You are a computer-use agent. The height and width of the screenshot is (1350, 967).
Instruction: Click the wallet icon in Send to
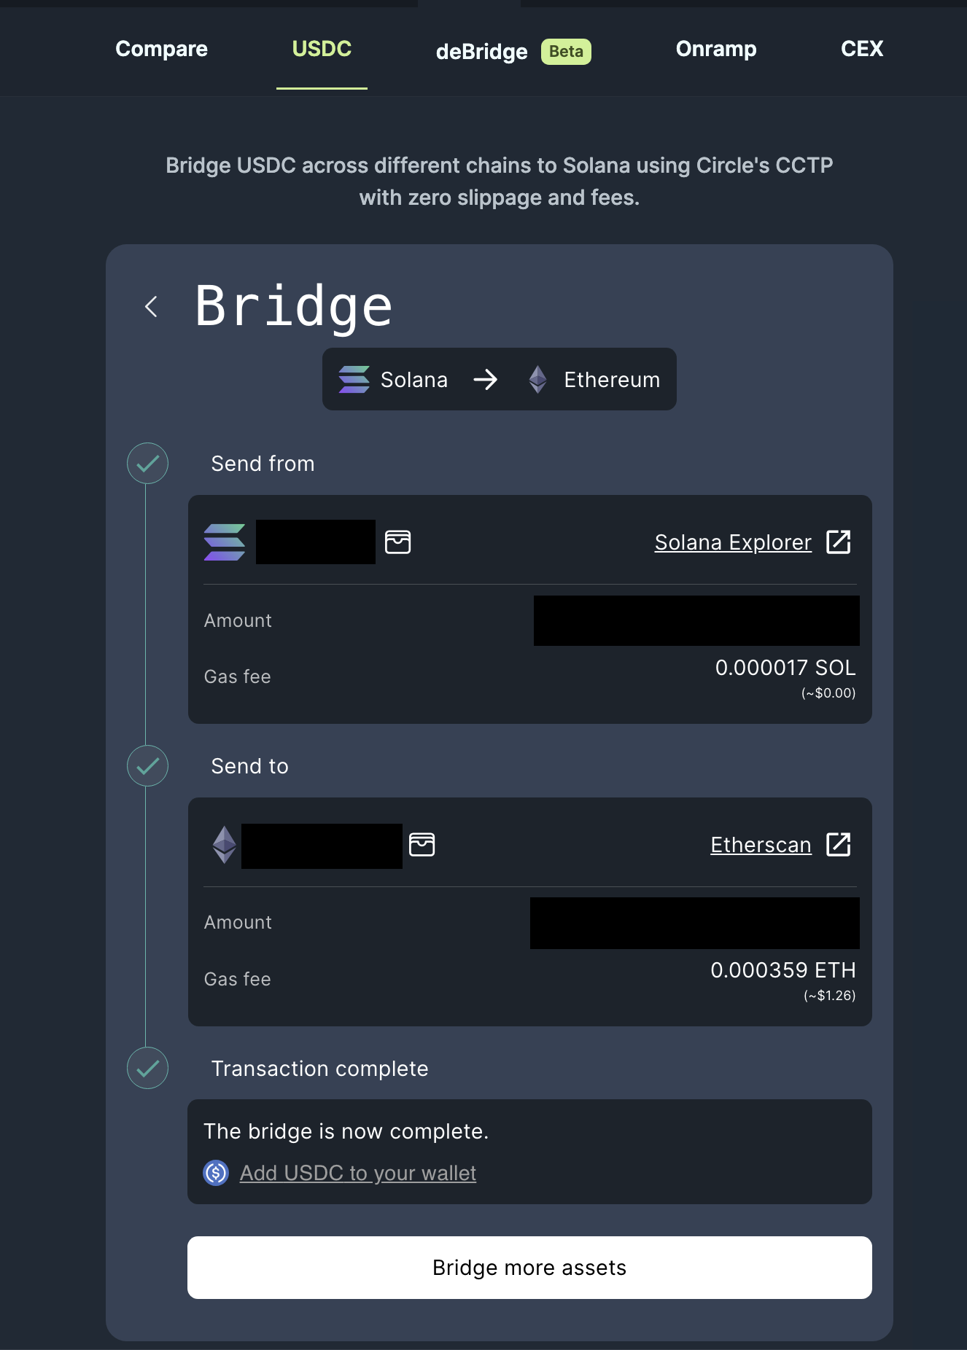click(422, 845)
